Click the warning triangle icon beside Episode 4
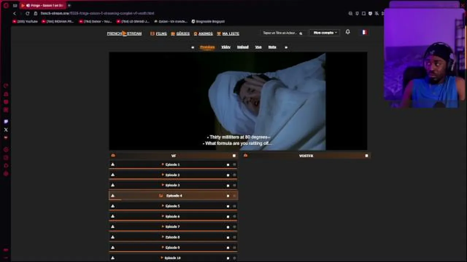 (113, 195)
